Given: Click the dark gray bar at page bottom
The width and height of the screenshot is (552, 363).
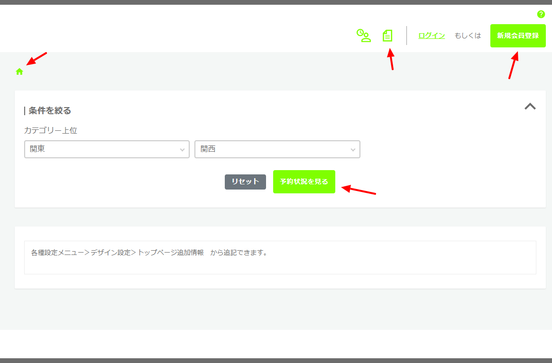Looking at the screenshot, I should pos(276,360).
